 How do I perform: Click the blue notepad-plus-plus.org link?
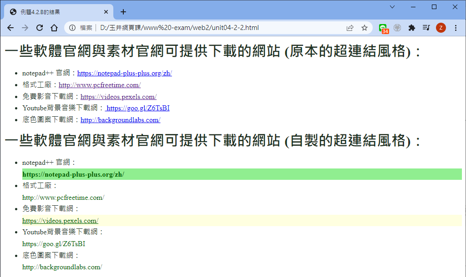coord(124,73)
